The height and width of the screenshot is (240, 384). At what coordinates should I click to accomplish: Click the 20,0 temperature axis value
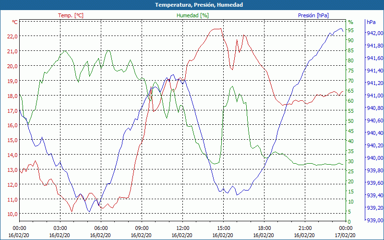pyautogui.click(x=13, y=66)
